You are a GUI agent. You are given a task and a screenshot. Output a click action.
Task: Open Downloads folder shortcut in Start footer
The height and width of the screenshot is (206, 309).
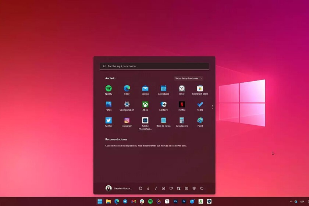148,188
